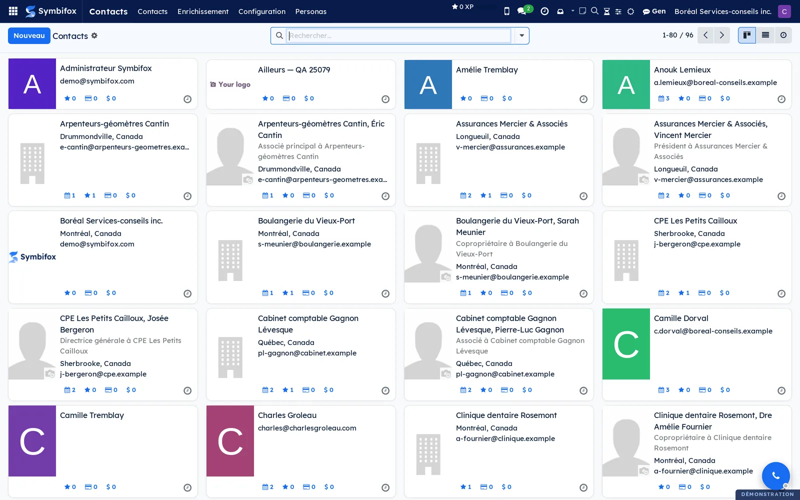Click the dollar amount on Vincent Mercier card
The height and width of the screenshot is (500, 800).
(725, 195)
